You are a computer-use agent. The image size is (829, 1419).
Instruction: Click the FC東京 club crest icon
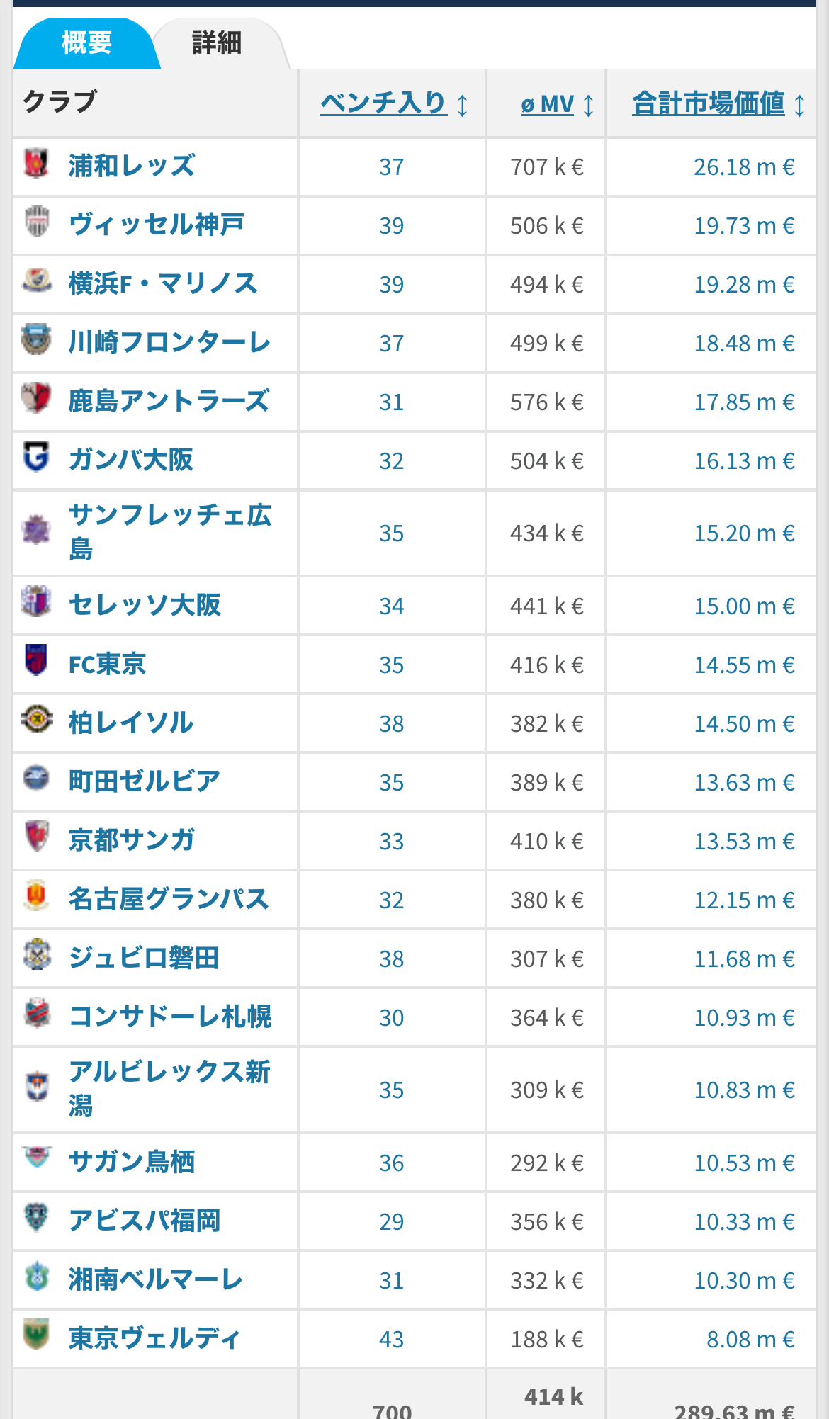point(36,660)
